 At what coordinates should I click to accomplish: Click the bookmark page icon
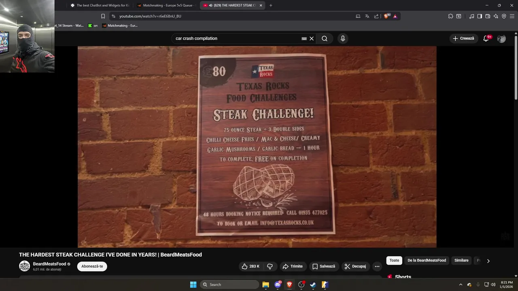point(103,16)
